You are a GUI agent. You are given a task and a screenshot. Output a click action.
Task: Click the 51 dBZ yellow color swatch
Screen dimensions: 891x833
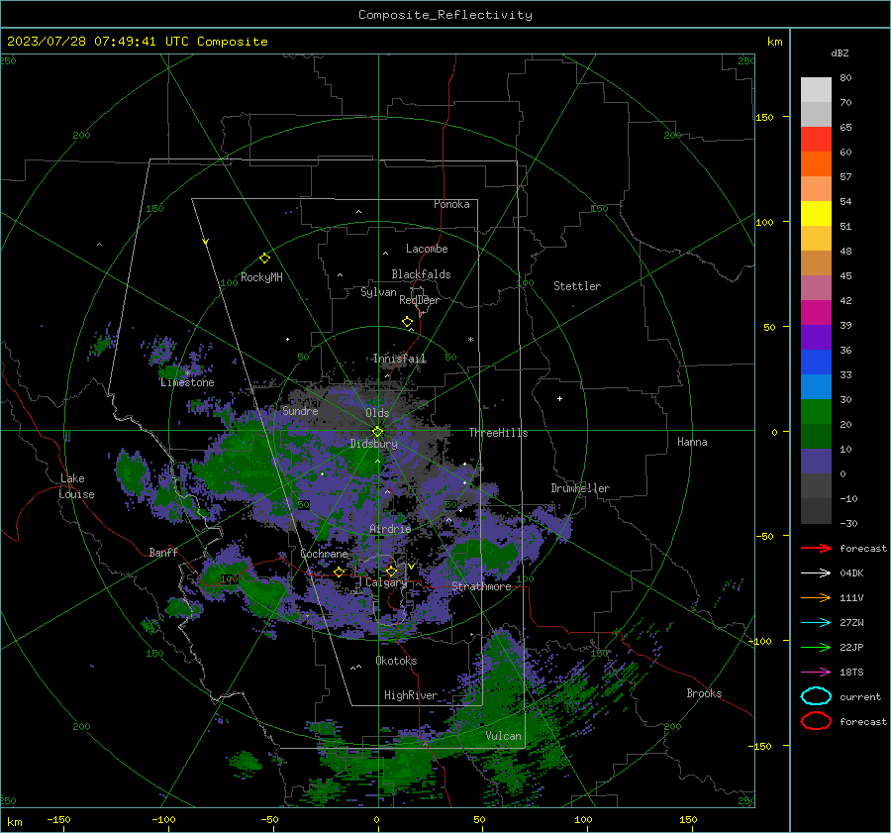click(816, 213)
